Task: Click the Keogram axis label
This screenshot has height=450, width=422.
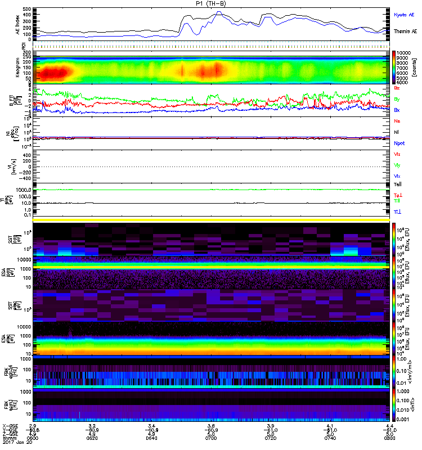Action: [x=18, y=67]
